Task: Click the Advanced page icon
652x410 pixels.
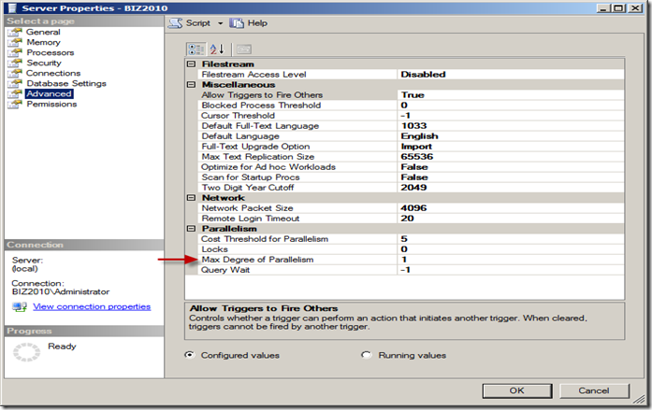Action: click(x=15, y=93)
